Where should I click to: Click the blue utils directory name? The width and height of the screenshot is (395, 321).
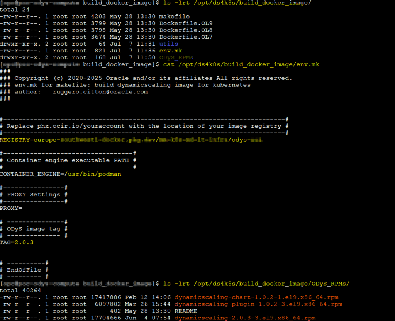[x=168, y=44]
